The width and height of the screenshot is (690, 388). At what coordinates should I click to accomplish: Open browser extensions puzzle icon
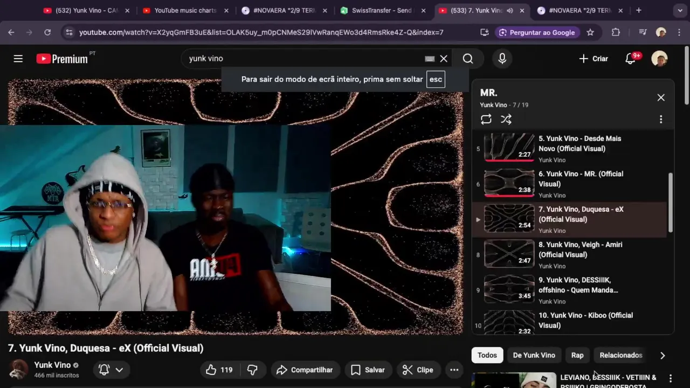click(616, 32)
